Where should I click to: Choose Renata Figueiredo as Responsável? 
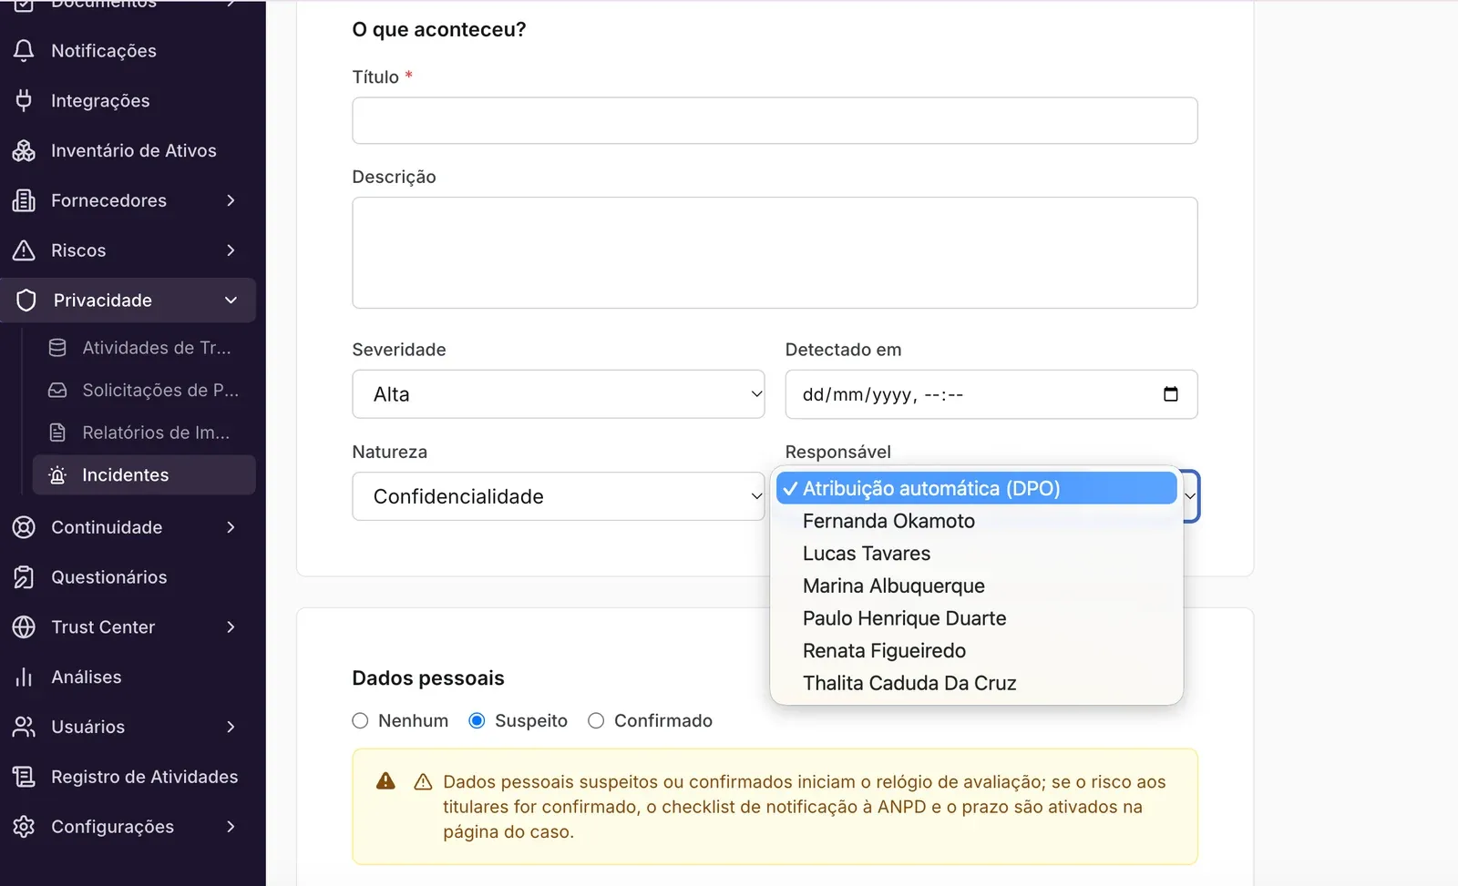(x=976, y=651)
